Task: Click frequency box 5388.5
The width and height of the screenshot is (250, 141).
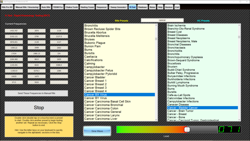Action: point(59,65)
